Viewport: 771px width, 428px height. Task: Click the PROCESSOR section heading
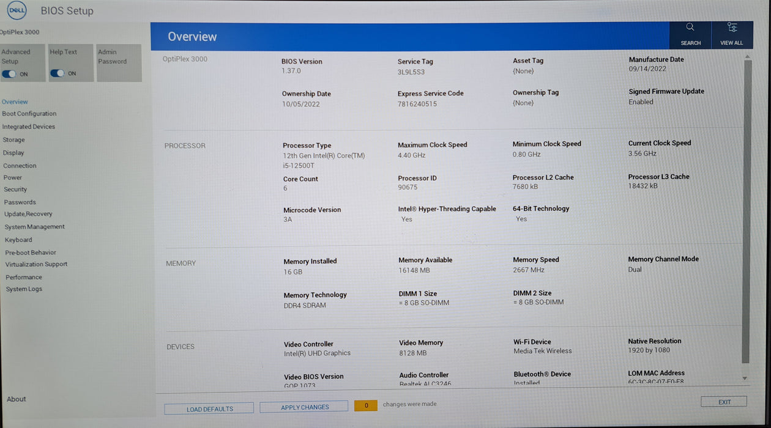coord(185,146)
